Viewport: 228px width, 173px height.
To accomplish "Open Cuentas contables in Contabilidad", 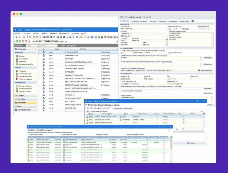I will [25, 86].
